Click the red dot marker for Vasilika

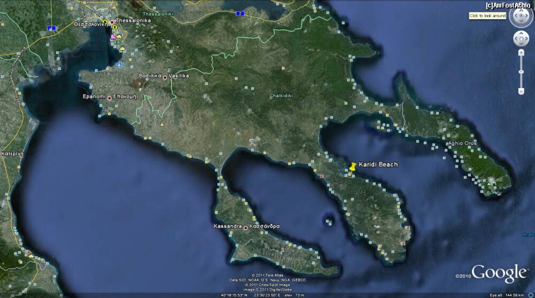click(x=165, y=77)
